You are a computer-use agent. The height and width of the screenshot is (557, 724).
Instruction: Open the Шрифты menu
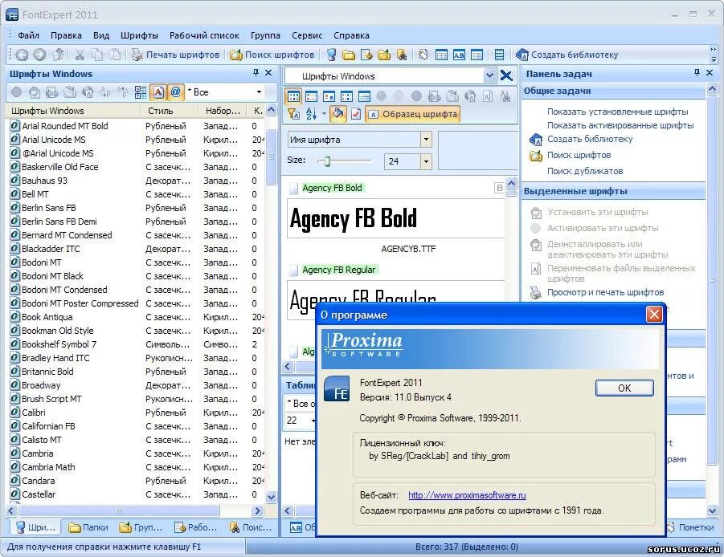(139, 35)
